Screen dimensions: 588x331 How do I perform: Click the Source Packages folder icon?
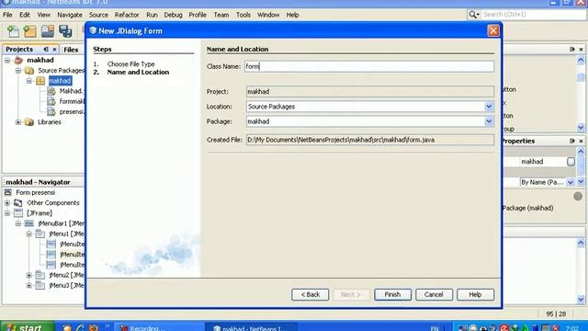click(29, 71)
